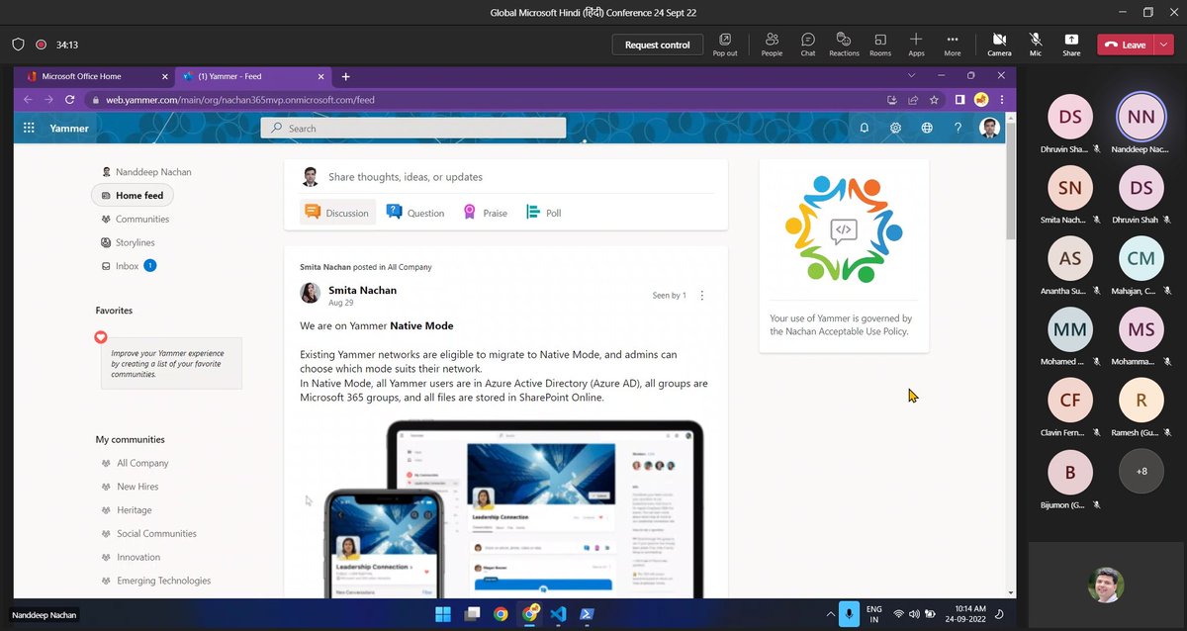Open the Apps button in Teams toolbar
The width and height of the screenshot is (1187, 631).
pyautogui.click(x=917, y=45)
